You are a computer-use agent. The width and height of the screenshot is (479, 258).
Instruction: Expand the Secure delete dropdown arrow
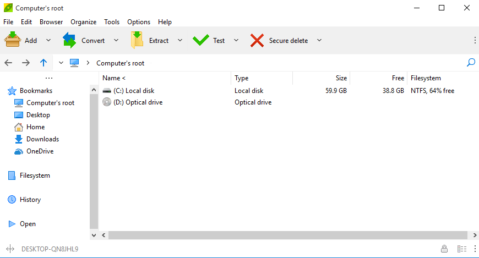point(319,40)
